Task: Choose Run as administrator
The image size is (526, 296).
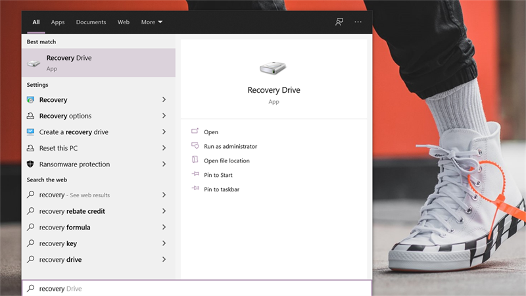Action: pos(231,146)
